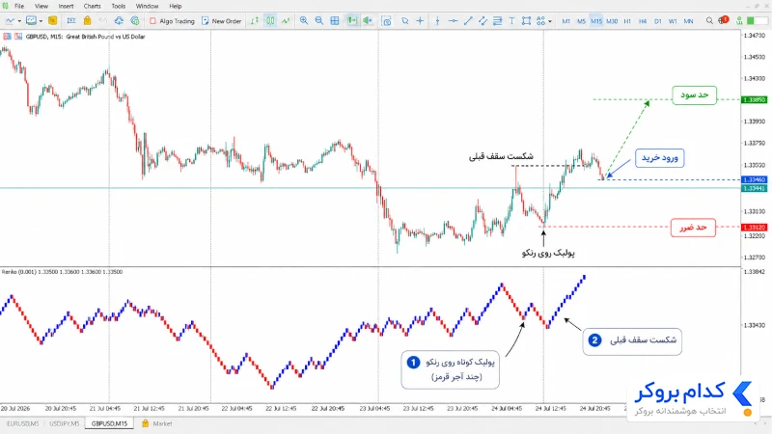Select the M15 timeframe button
The width and height of the screenshot is (772, 434).
pos(596,21)
